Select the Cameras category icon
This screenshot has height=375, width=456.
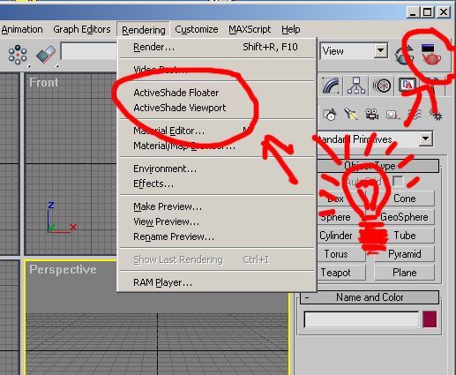(x=371, y=115)
